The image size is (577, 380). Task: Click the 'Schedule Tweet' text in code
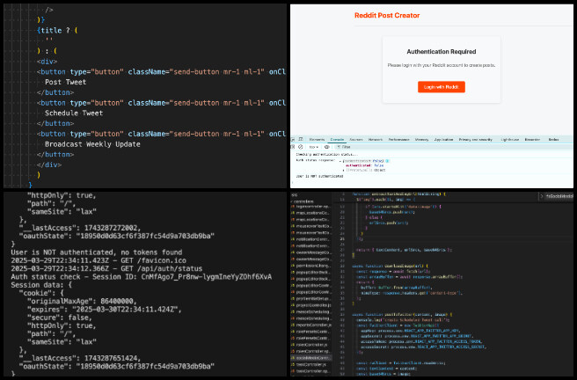coord(74,113)
